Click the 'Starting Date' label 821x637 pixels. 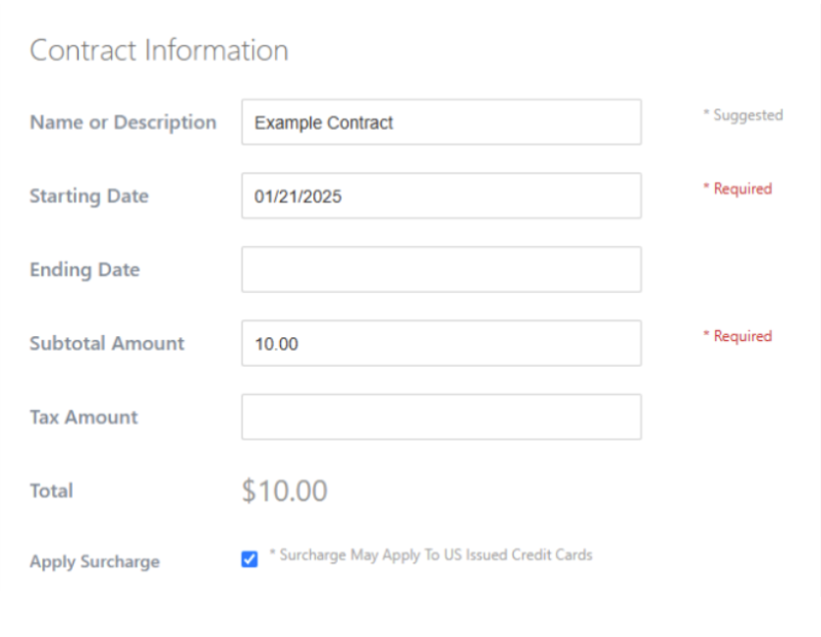point(89,197)
